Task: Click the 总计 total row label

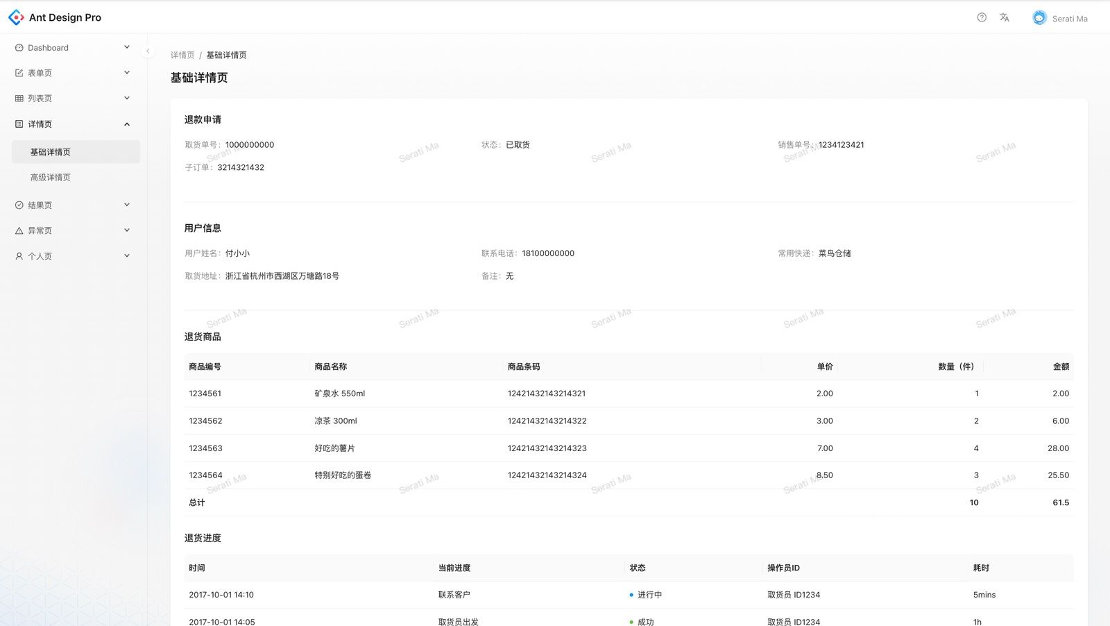Action: tap(197, 502)
